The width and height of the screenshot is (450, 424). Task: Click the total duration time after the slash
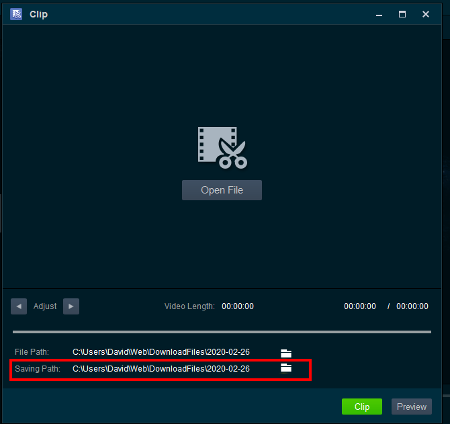pyautogui.click(x=412, y=306)
